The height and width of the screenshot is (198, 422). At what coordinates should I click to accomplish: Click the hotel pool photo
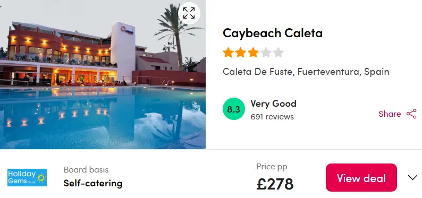point(103,74)
